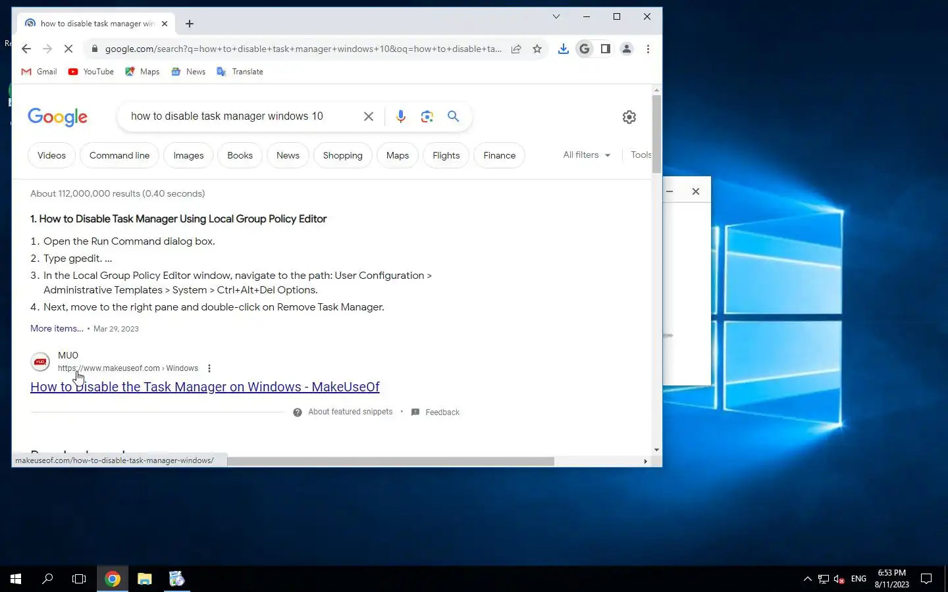Image resolution: width=948 pixels, height=592 pixels.
Task: Open the tab search chevron
Action: click(556, 16)
